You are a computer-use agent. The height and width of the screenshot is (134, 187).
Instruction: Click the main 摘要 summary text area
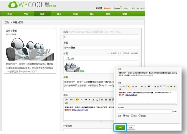(x=89, y=85)
